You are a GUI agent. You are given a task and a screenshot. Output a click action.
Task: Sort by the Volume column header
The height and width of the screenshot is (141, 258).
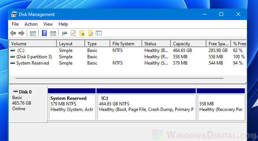33,44
